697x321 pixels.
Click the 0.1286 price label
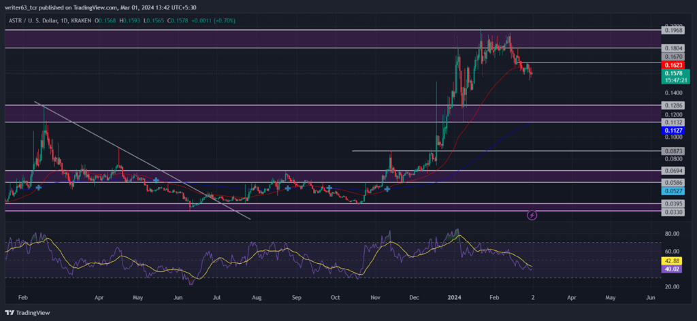coord(672,105)
